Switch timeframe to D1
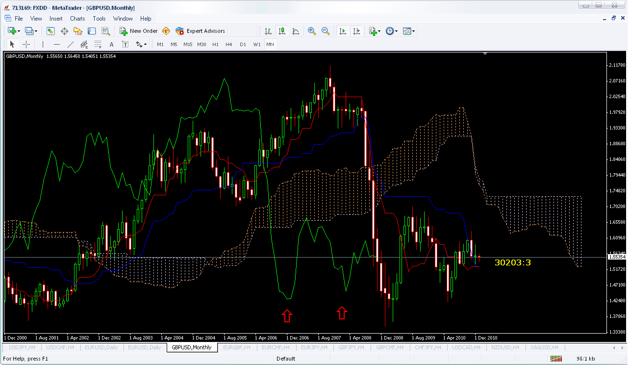The height and width of the screenshot is (365, 629). tap(243, 44)
